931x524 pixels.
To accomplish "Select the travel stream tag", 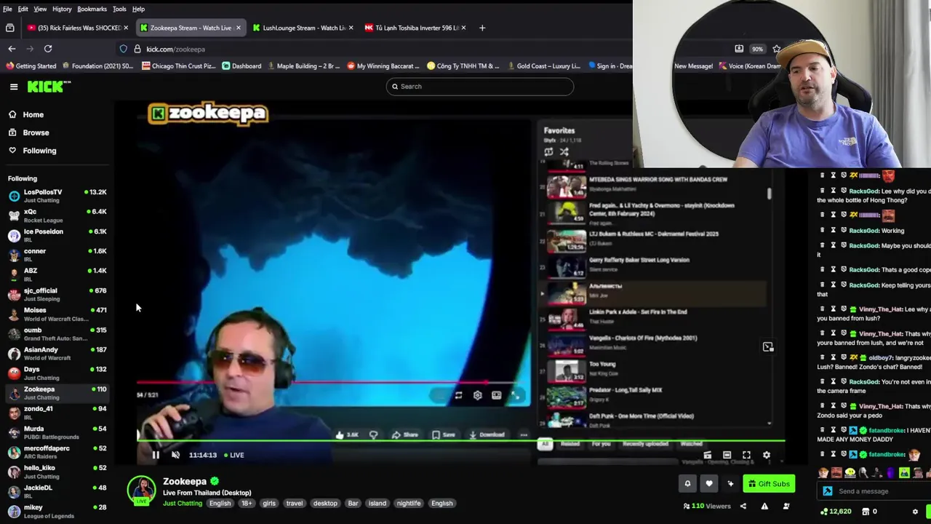I will tap(295, 504).
